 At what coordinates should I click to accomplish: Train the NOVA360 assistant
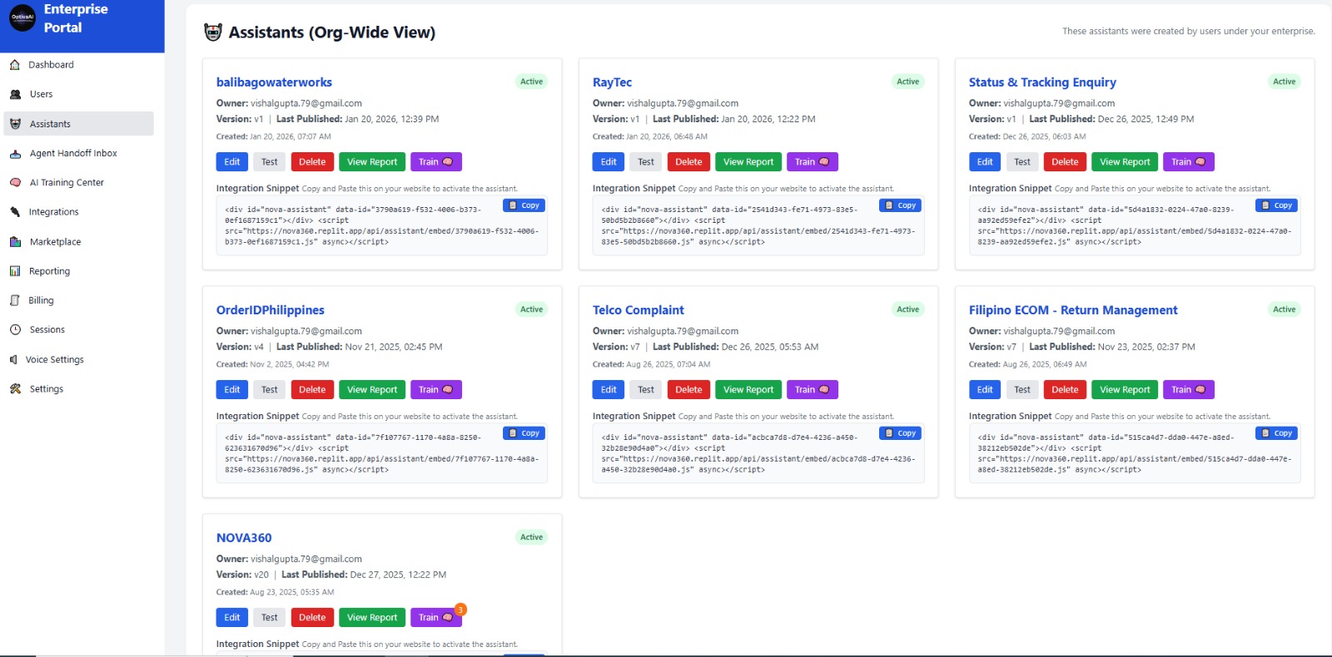(435, 618)
